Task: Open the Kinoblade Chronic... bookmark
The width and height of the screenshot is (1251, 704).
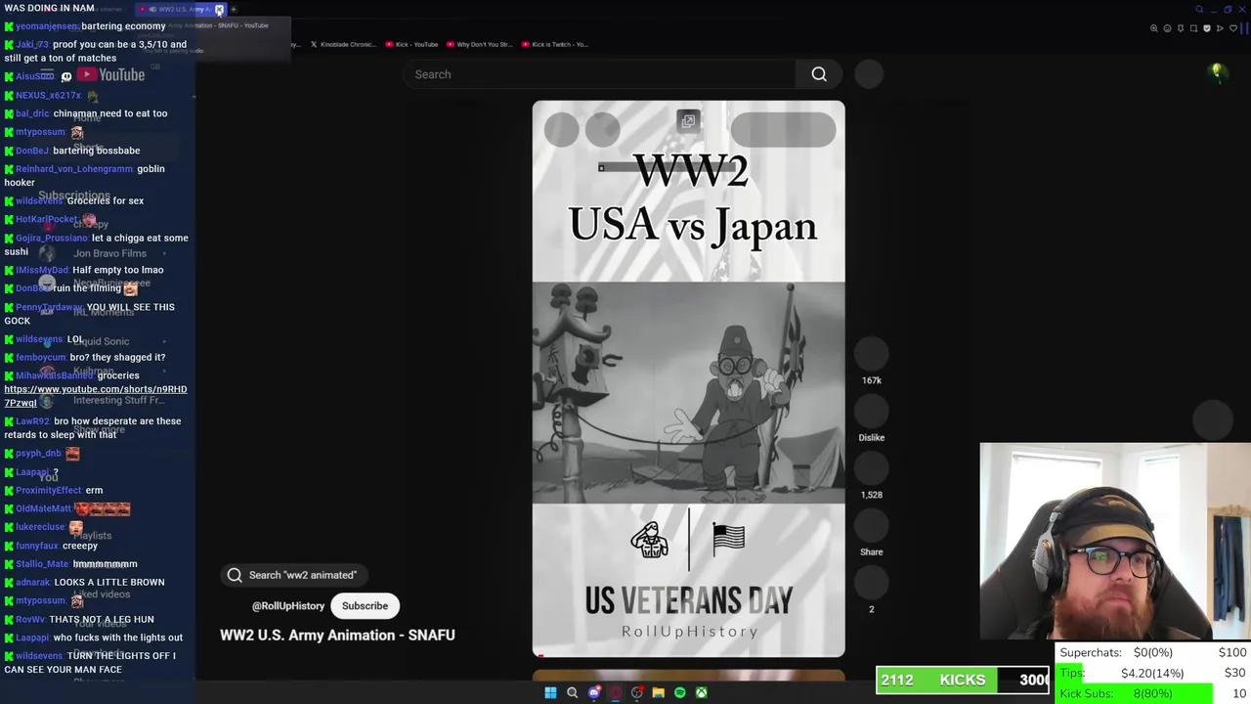Action: tap(342, 44)
